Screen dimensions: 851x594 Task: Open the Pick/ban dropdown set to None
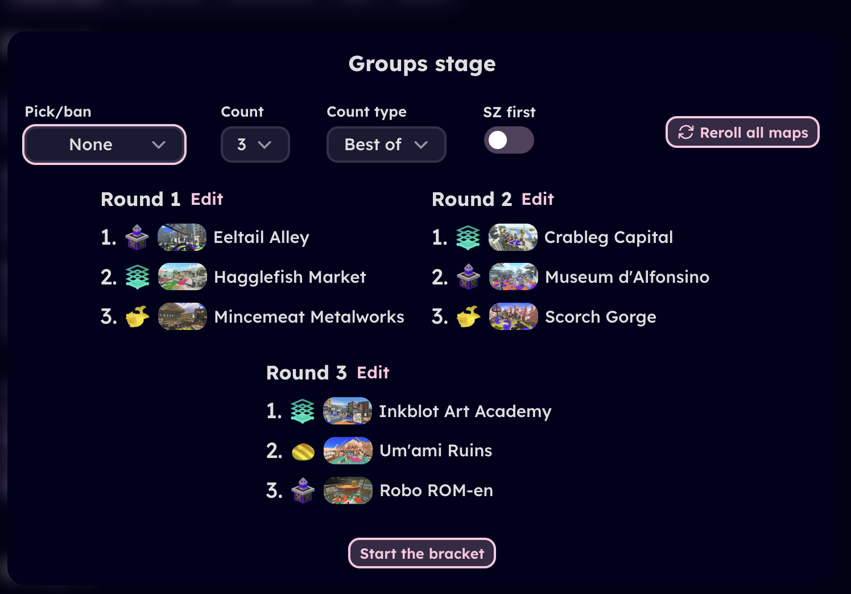pos(105,145)
